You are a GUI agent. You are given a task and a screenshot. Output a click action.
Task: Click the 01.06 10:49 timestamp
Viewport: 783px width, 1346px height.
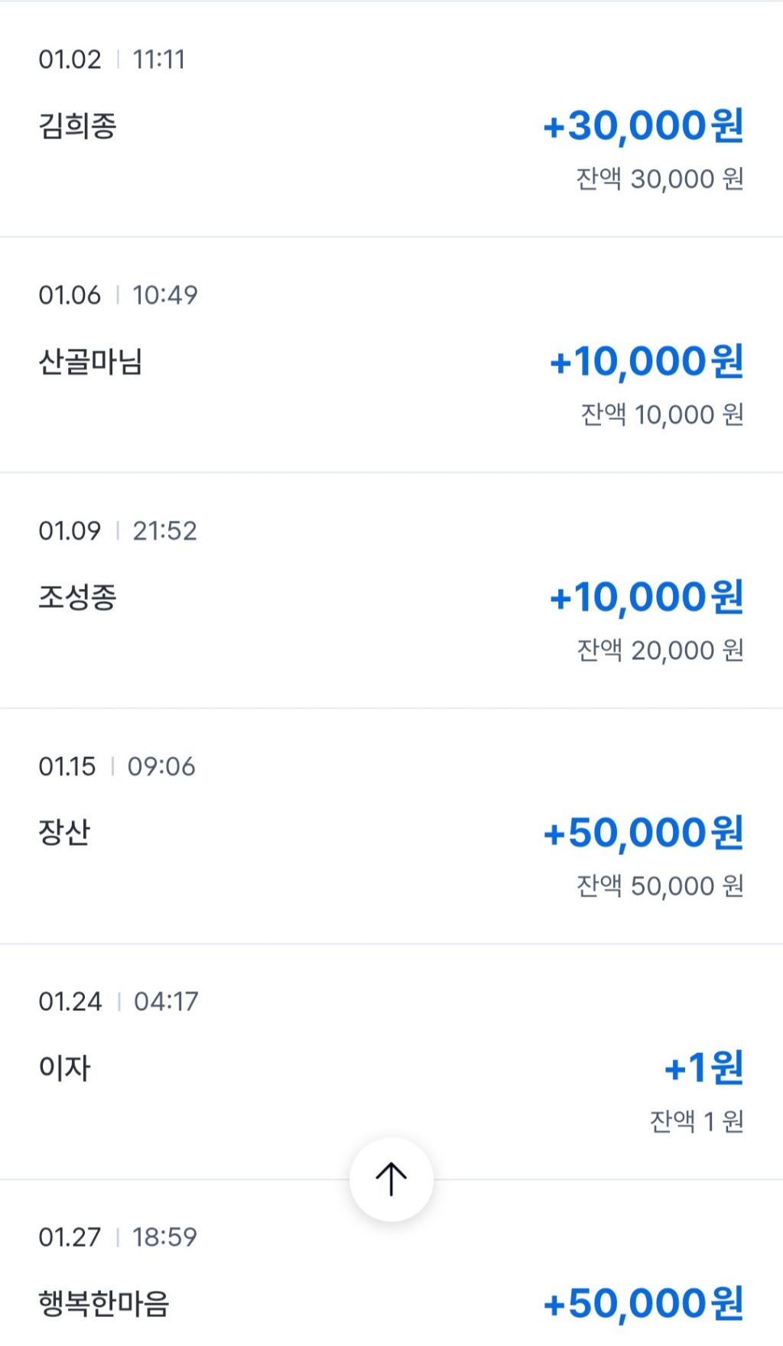[118, 295]
